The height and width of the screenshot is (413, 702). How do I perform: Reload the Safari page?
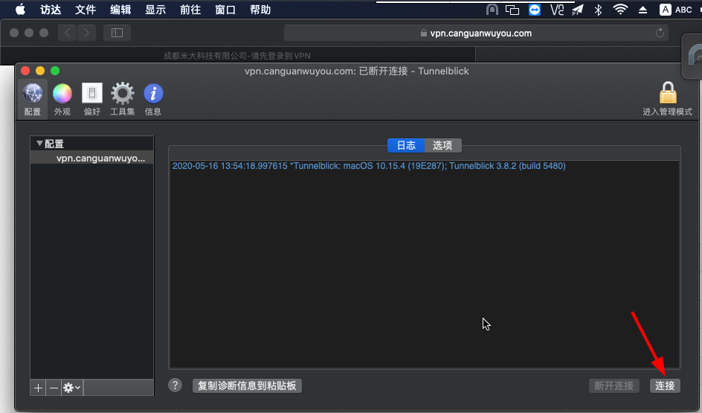(660, 33)
